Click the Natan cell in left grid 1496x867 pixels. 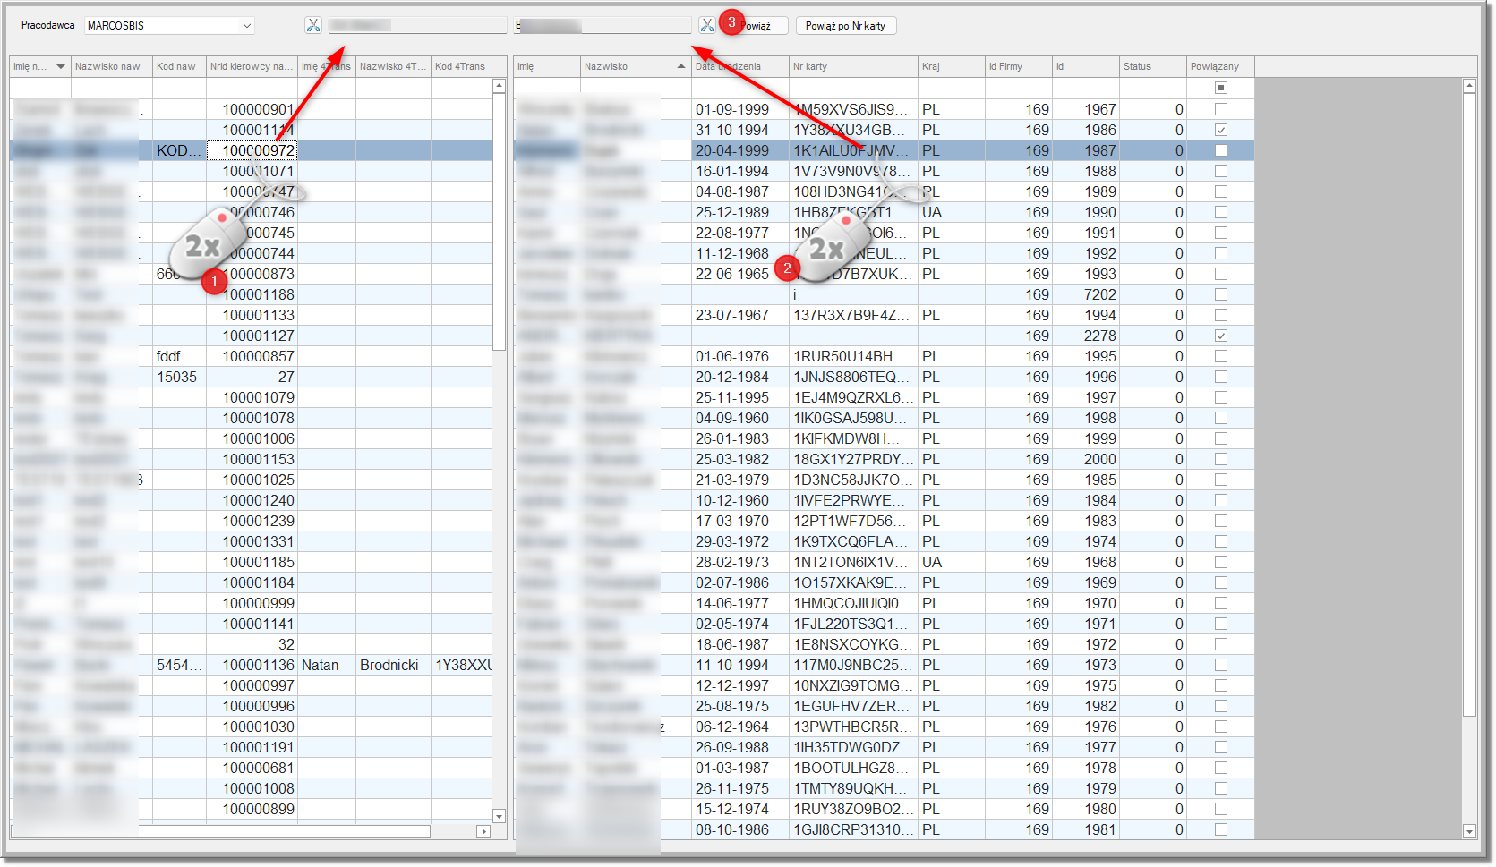[327, 665]
